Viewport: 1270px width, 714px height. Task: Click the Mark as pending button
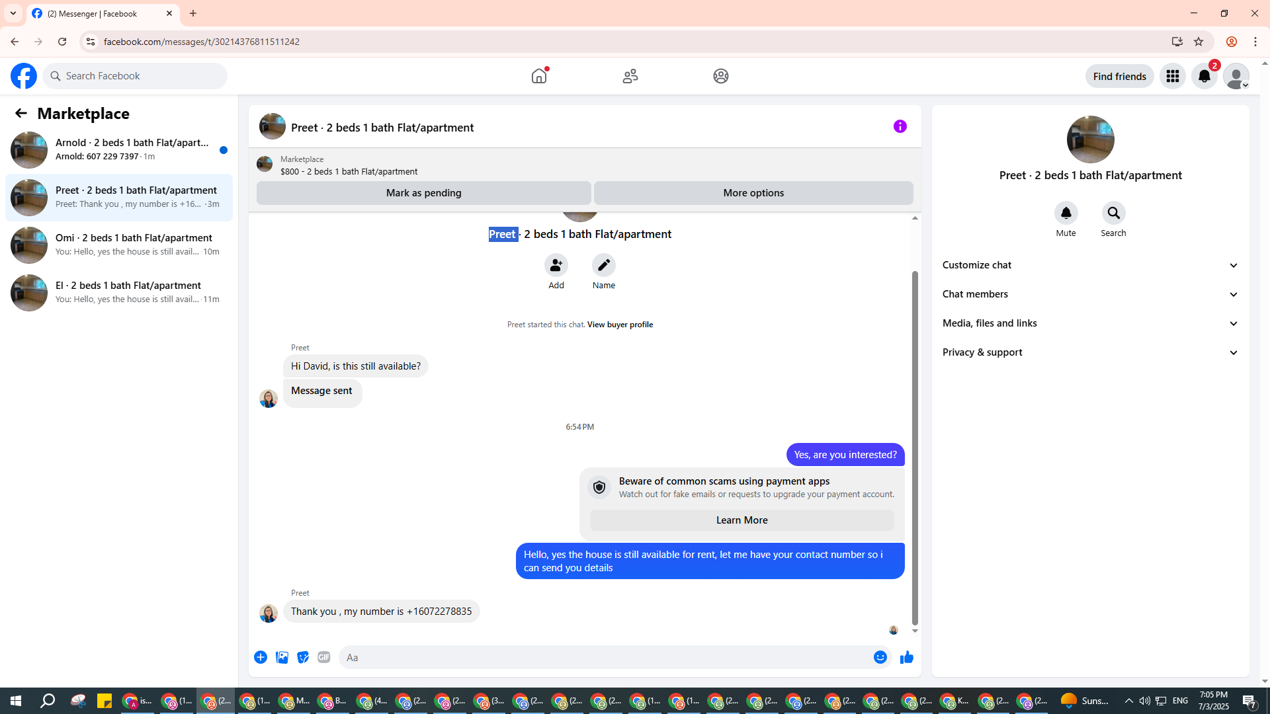pos(423,193)
